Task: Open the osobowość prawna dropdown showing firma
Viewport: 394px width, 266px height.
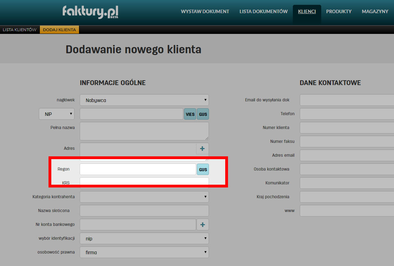Action: tap(144, 252)
